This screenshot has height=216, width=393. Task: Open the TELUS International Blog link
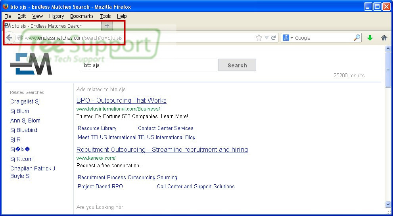click(167, 137)
